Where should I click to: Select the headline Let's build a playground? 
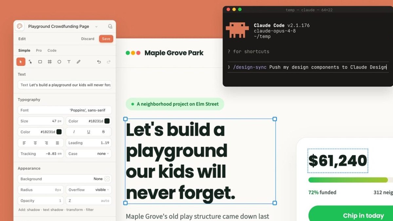coord(180,161)
